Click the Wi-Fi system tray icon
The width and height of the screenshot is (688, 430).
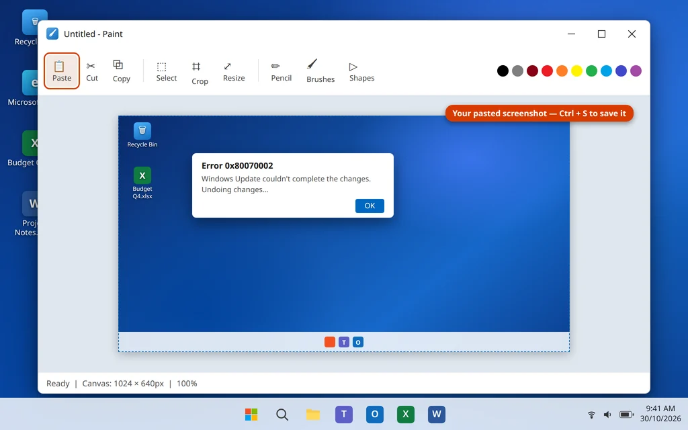click(x=591, y=415)
